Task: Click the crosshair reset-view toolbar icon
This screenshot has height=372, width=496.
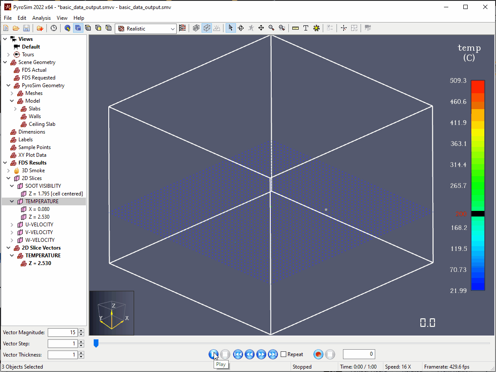Action: point(344,28)
